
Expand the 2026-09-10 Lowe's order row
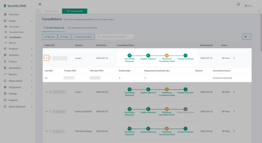pos(47,92)
